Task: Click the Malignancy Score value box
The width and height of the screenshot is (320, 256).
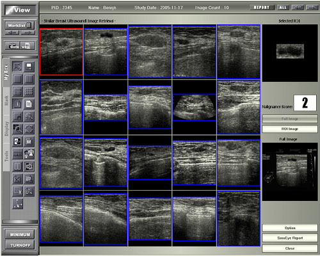Action: point(305,103)
